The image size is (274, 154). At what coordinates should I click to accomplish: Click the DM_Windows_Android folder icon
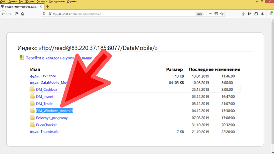click(x=32, y=110)
